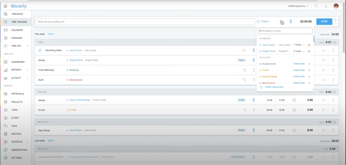This screenshot has width=346, height=165.
Task: Expand Activity submenu chevron
Action: [27, 78]
